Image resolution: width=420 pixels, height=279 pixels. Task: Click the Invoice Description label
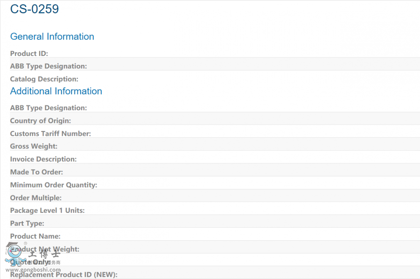[43, 159]
